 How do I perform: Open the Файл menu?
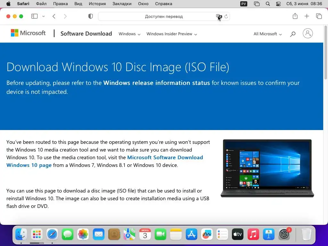click(41, 4)
